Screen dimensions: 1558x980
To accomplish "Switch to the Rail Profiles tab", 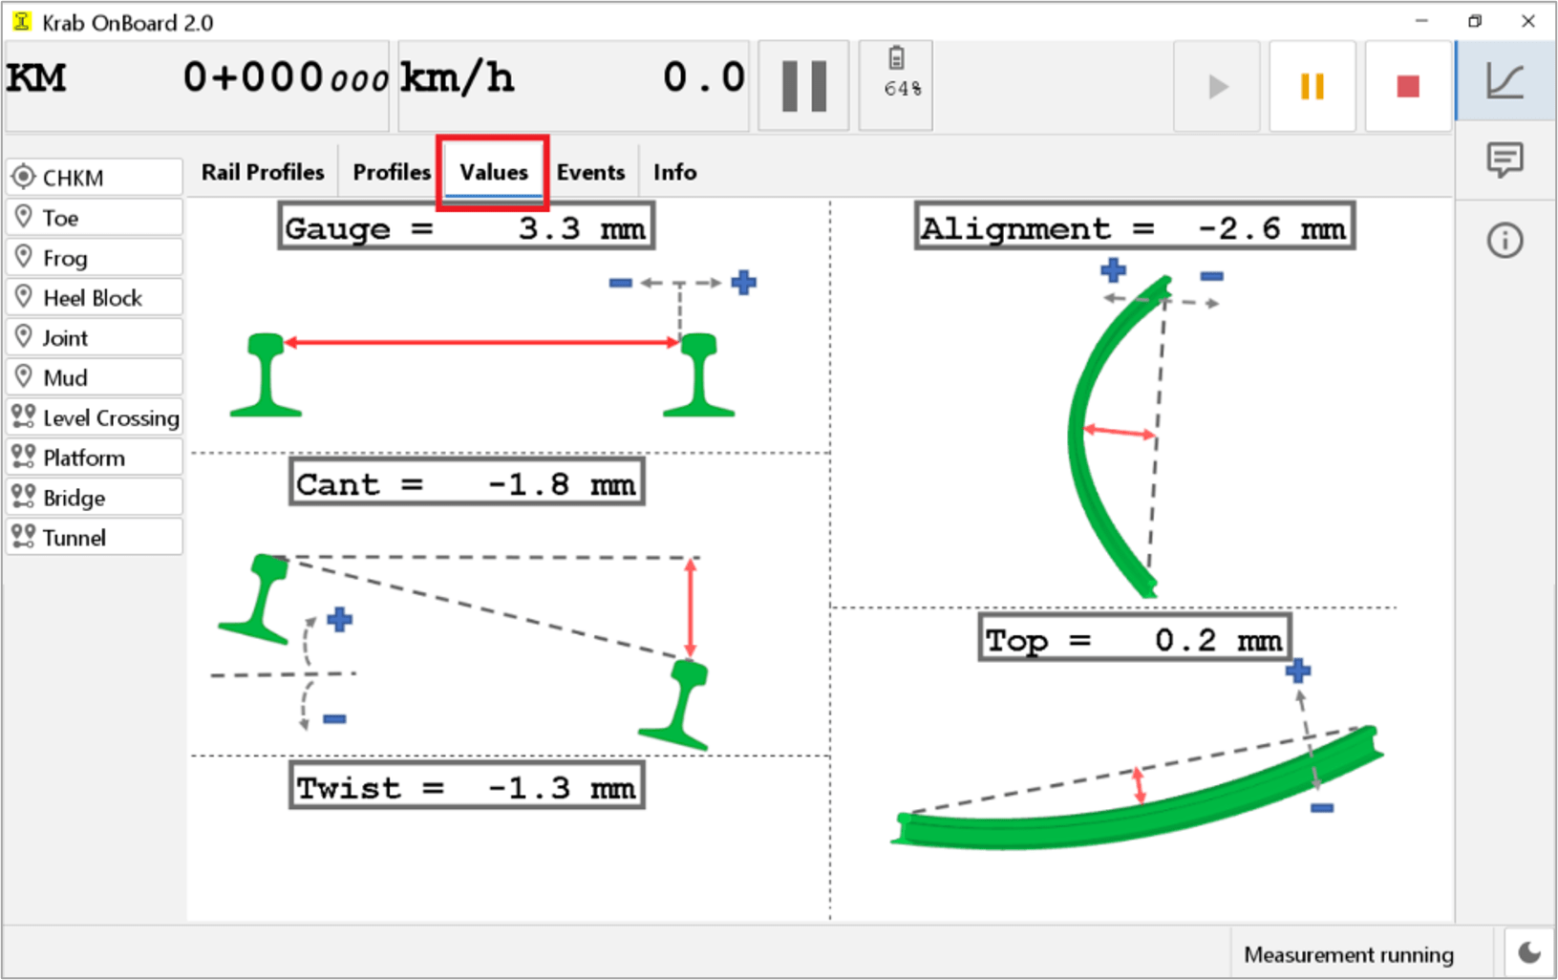I will tap(263, 172).
